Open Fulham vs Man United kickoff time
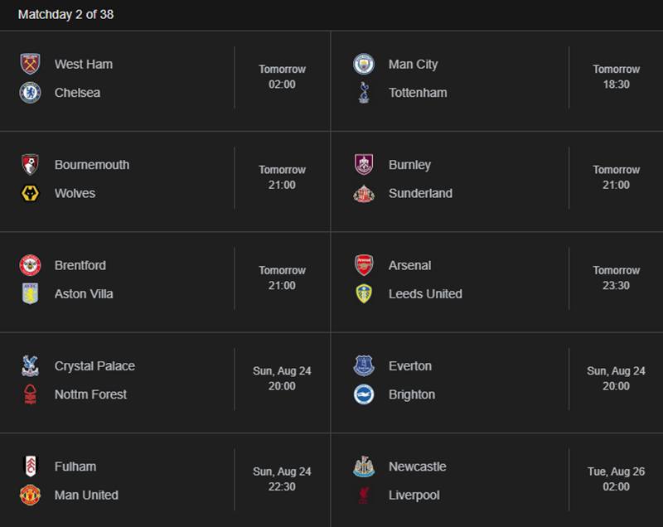The height and width of the screenshot is (527, 663). [282, 479]
